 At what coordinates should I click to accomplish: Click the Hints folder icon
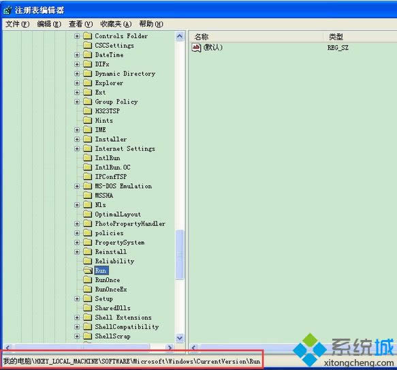(x=88, y=121)
